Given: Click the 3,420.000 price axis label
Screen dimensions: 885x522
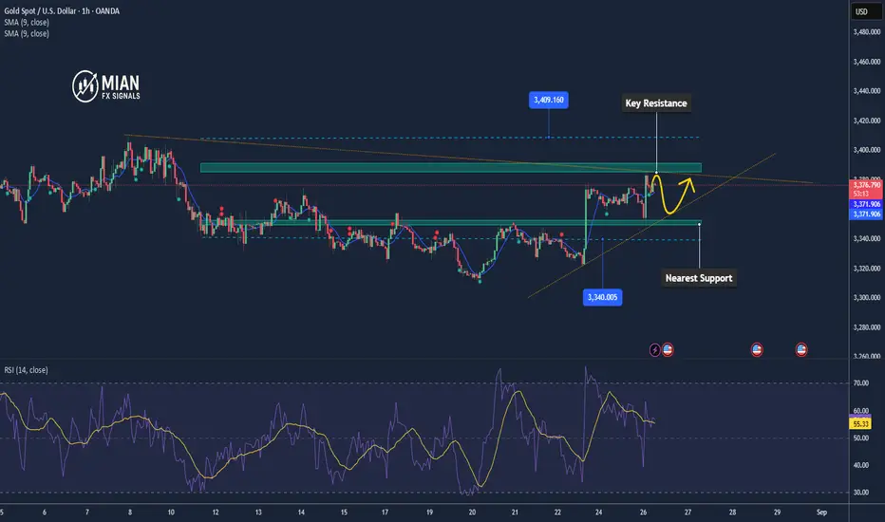Looking at the screenshot, I should point(866,121).
